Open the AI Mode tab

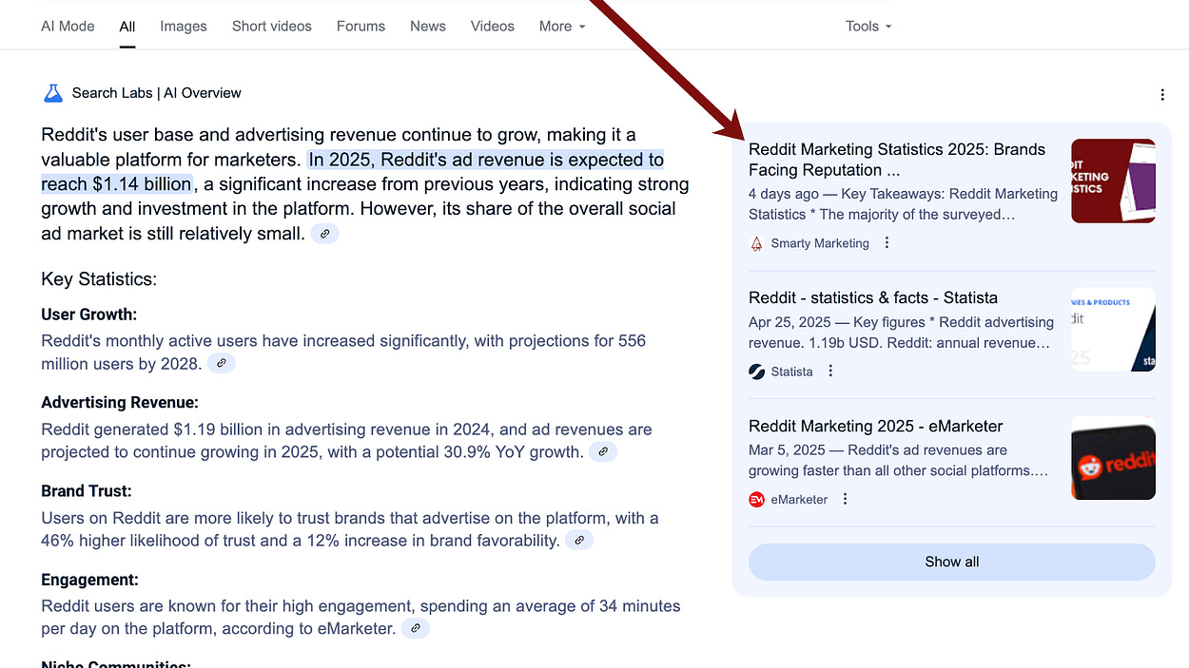tap(68, 26)
